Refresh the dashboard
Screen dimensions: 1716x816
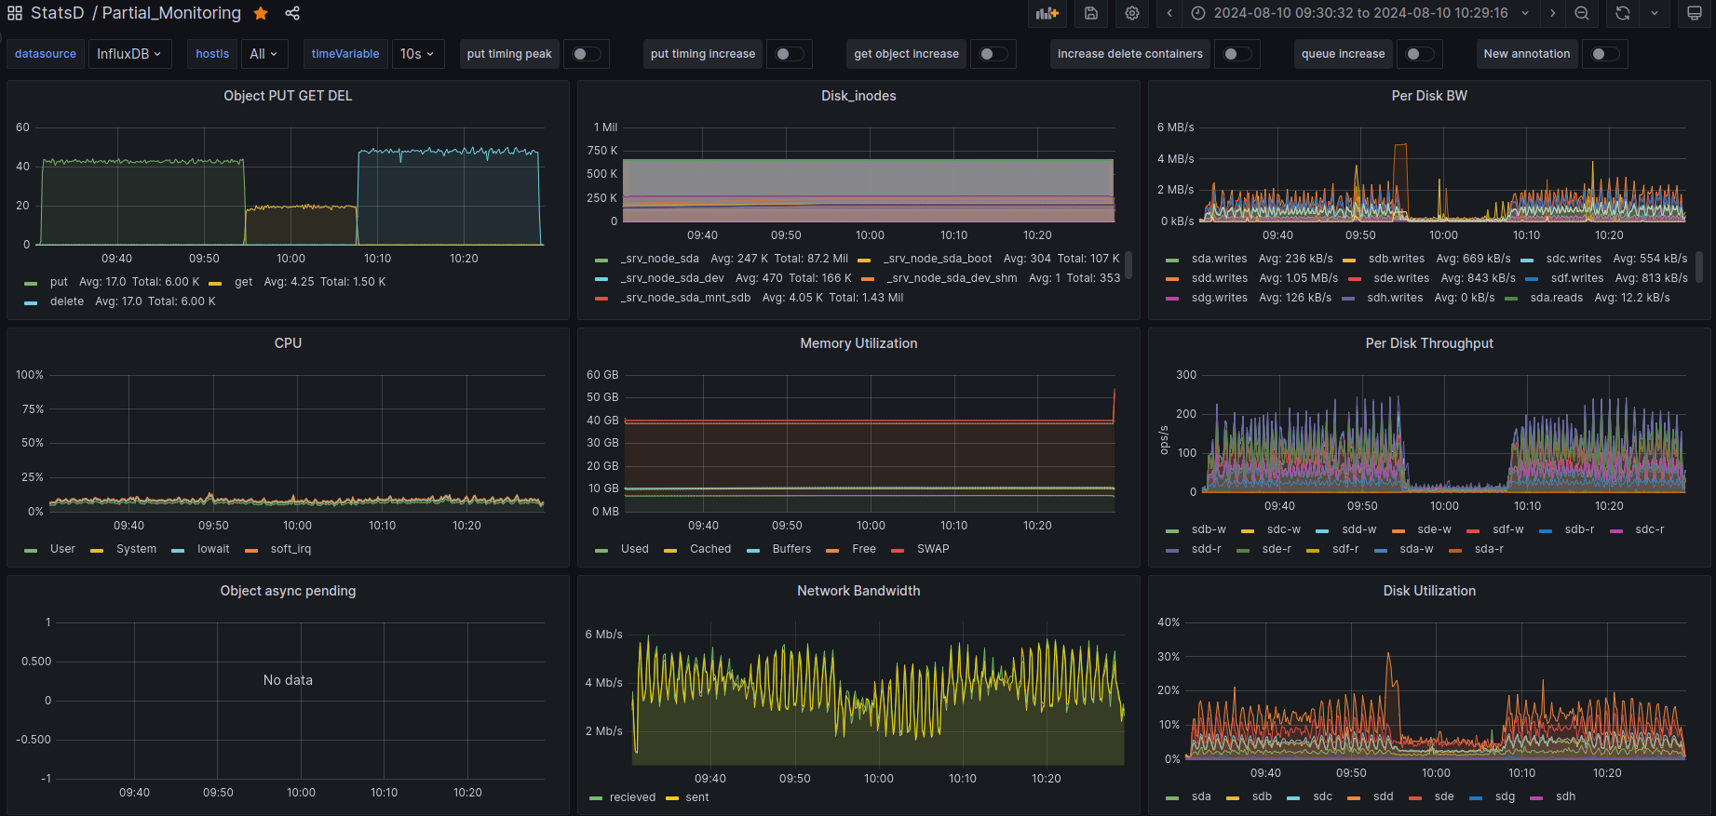[1623, 13]
